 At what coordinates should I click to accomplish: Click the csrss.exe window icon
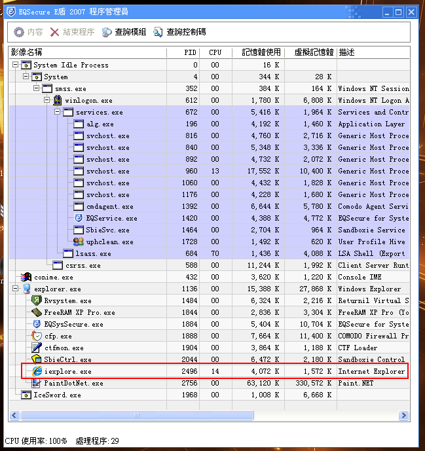click(58, 265)
